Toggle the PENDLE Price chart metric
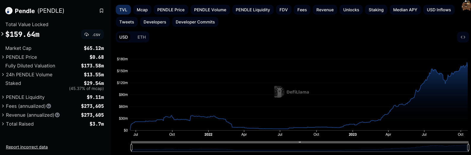This screenshot has width=471, height=155. point(171,10)
